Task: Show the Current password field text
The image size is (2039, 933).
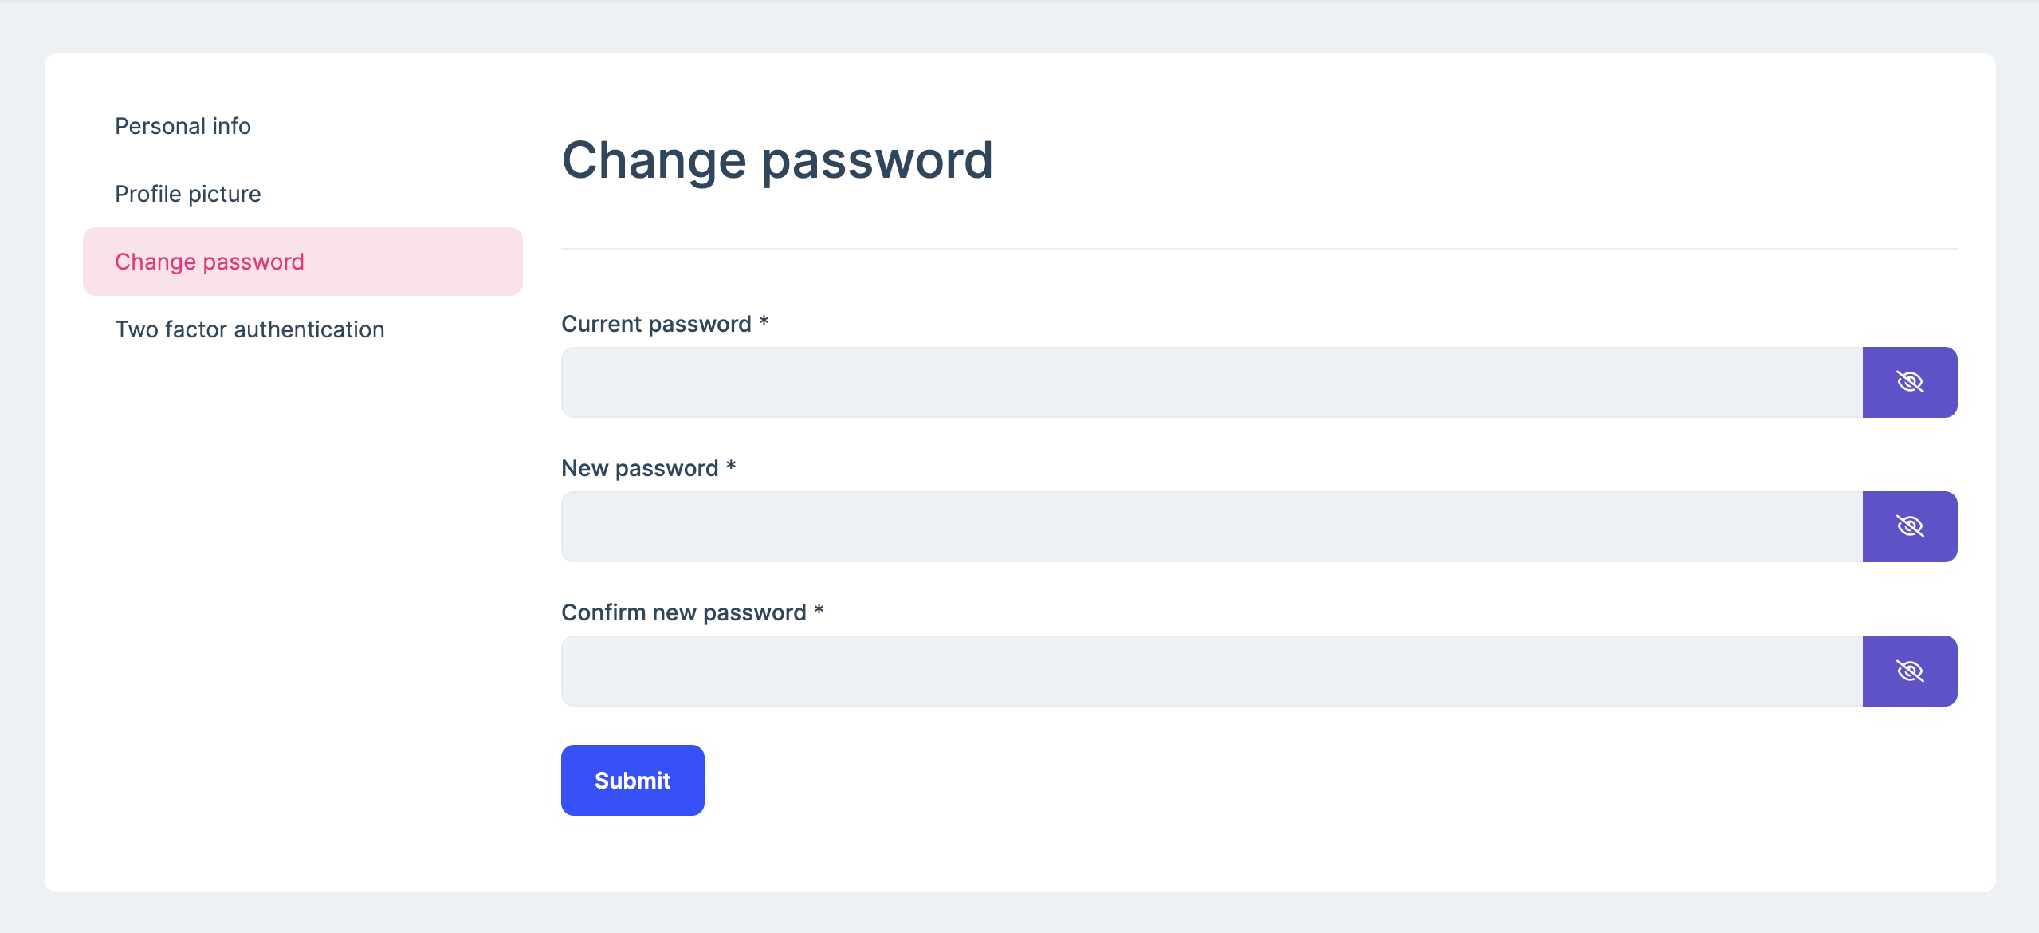Action: 1909,382
